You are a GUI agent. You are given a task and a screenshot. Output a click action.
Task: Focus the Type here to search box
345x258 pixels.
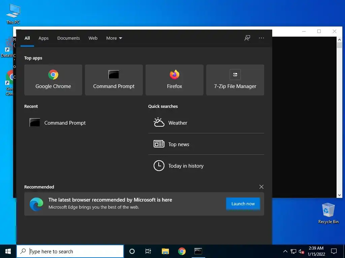70,251
